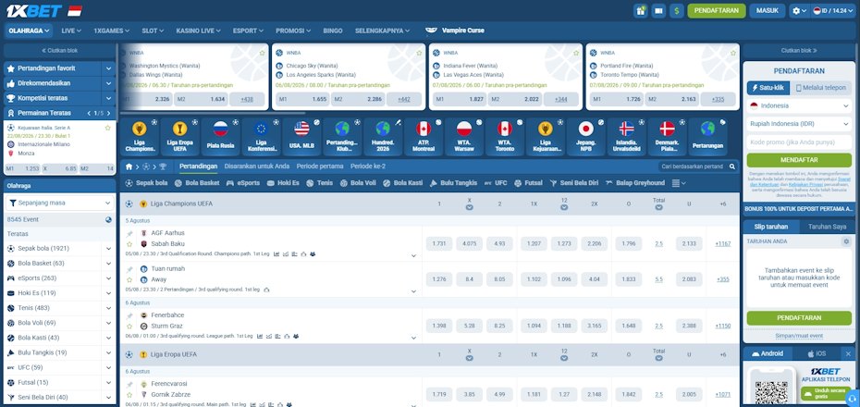Select ATP. Montreal tournament tile
860x407 pixels.
(x=424, y=137)
